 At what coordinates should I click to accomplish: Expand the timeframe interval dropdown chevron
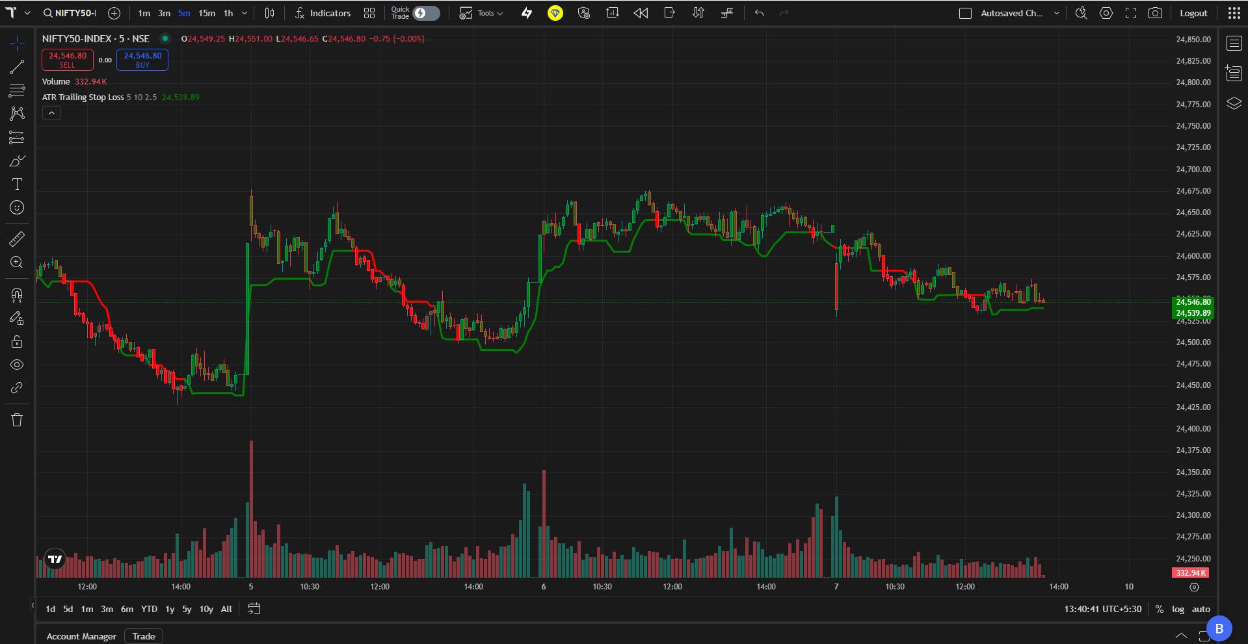(245, 13)
